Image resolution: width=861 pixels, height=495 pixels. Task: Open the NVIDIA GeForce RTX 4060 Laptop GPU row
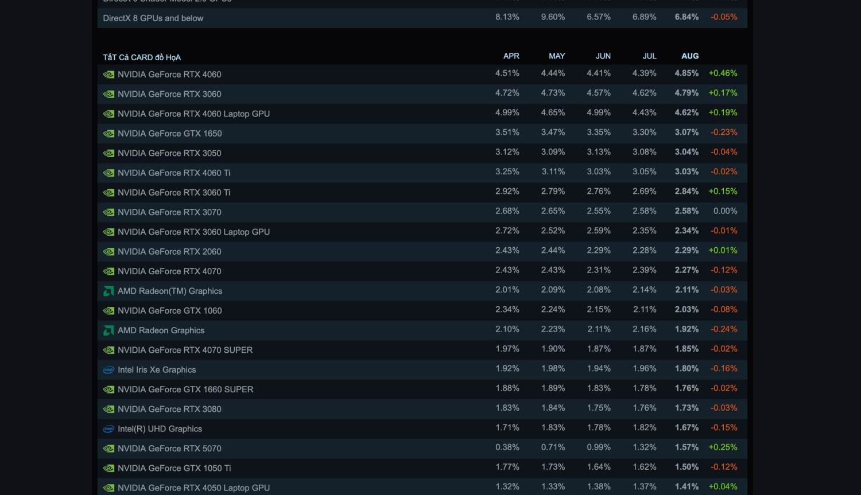click(x=193, y=114)
